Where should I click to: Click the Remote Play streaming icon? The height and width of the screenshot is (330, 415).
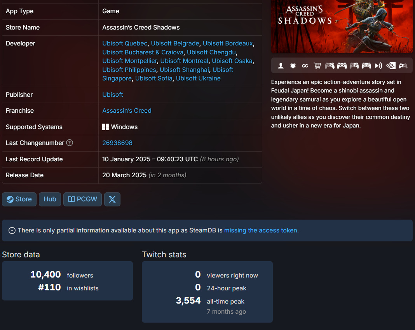tap(378, 66)
